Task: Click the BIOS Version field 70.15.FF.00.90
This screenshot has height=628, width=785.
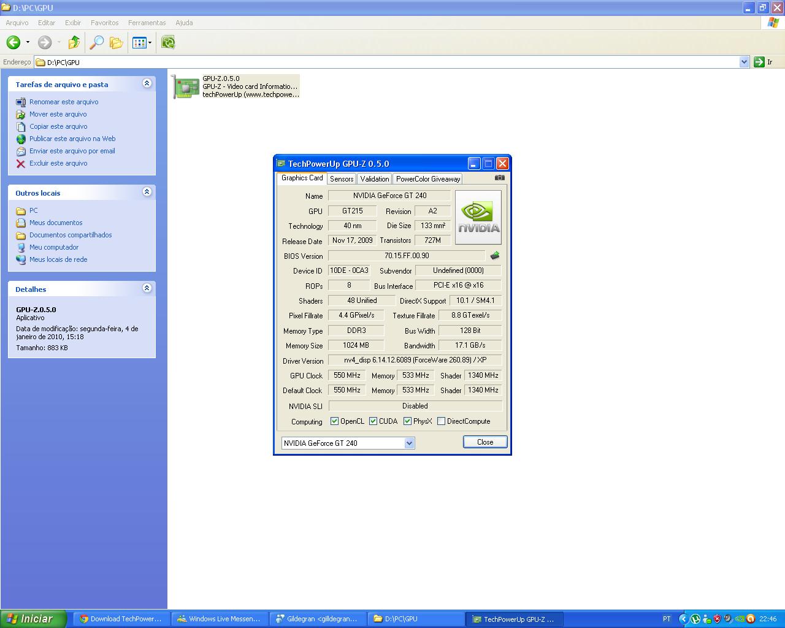Action: pos(407,256)
